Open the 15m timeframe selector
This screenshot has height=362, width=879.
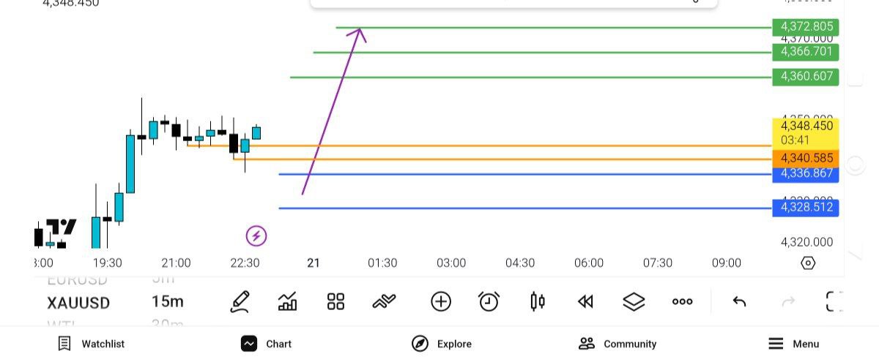pyautogui.click(x=168, y=302)
